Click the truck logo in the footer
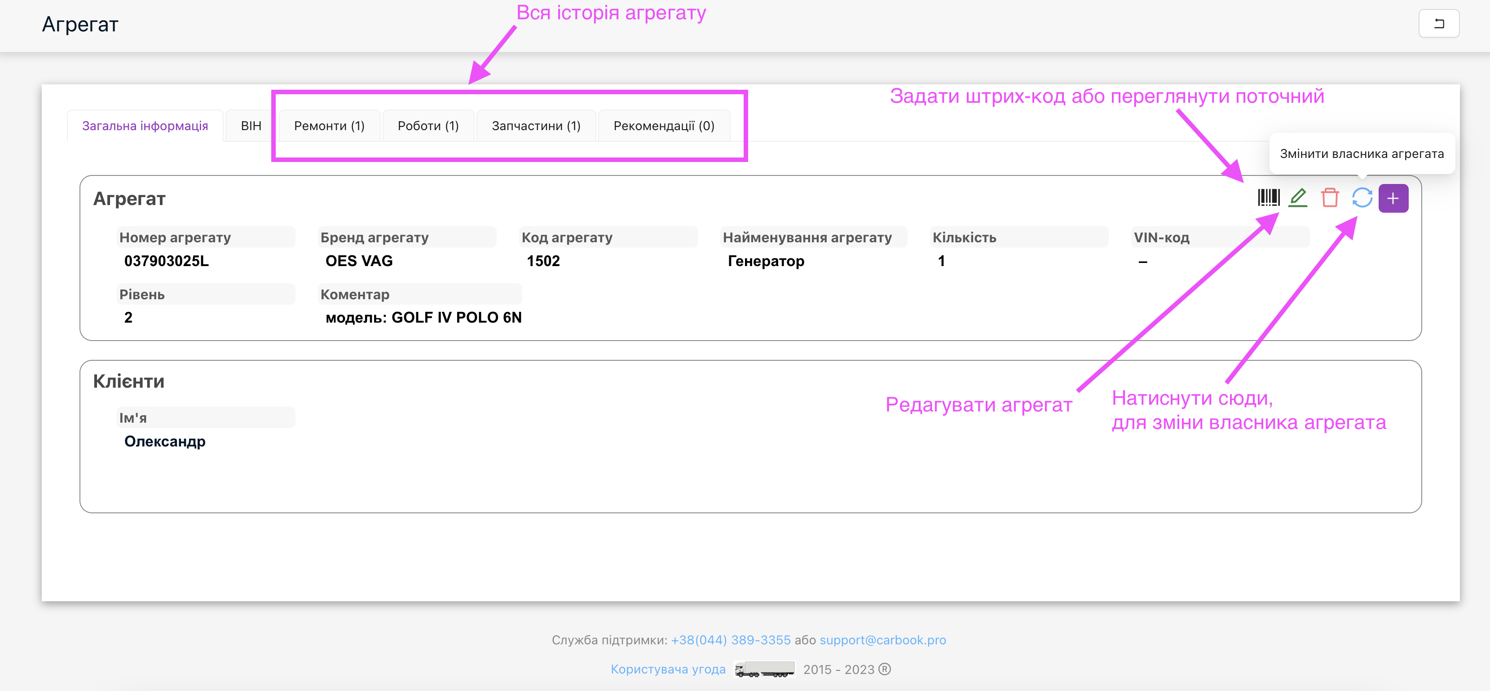This screenshot has width=1490, height=691. click(763, 669)
